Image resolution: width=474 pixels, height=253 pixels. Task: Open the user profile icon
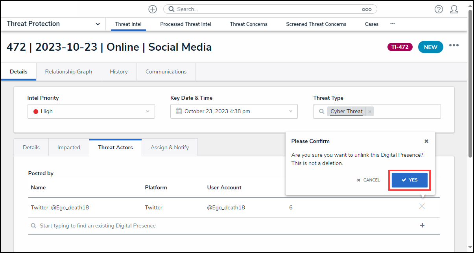click(x=454, y=9)
